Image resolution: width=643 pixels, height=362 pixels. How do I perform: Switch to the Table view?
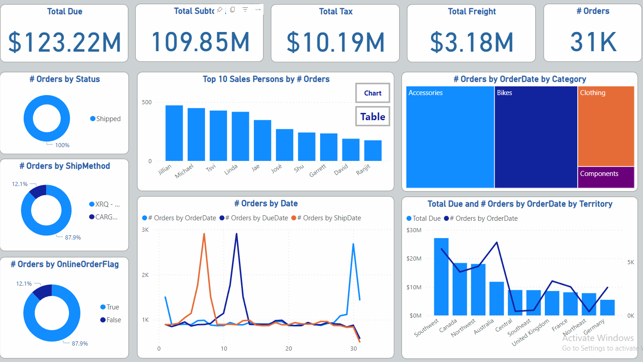click(x=373, y=117)
